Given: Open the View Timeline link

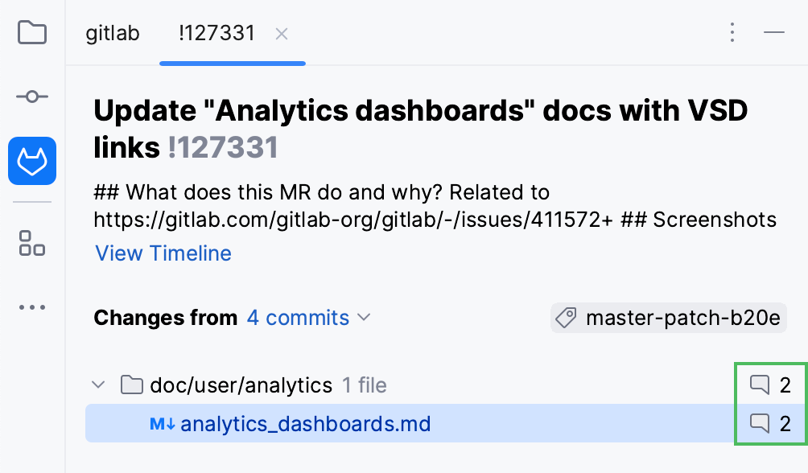Looking at the screenshot, I should (x=163, y=253).
